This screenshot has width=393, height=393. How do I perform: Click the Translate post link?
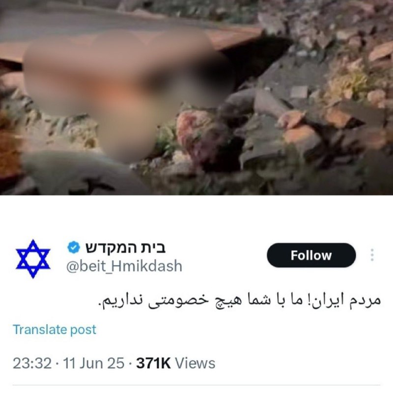55,329
